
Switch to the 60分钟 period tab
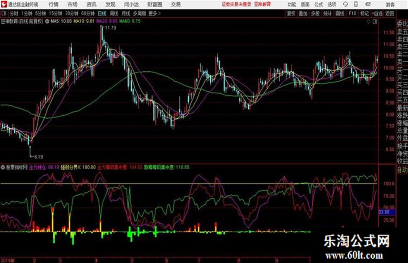click(88, 13)
